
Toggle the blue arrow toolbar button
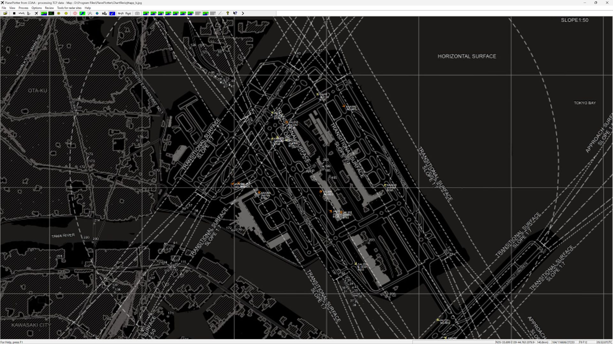112,13
